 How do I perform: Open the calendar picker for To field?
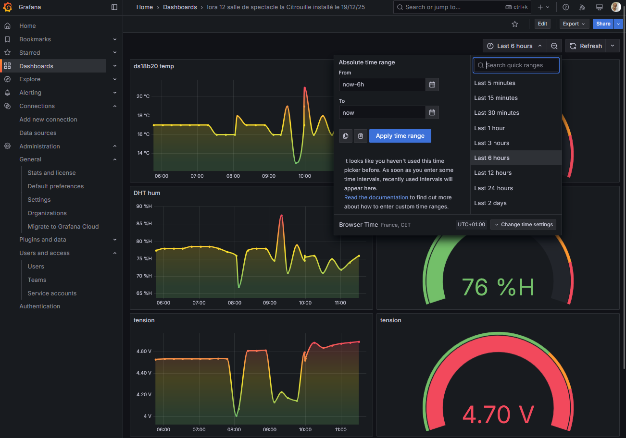coord(432,113)
